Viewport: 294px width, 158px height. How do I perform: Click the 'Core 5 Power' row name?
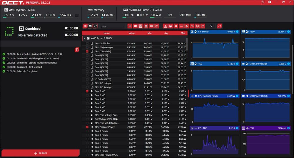pyautogui.click(x=101, y=151)
